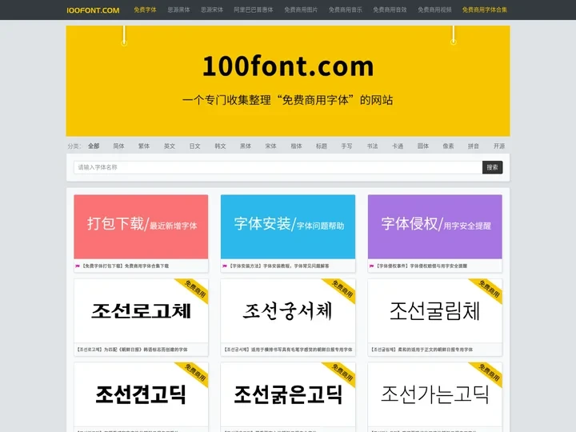Screen dimensions: 576x432
Task: Open the 免费商用字体合集 navigation item
Action: click(x=485, y=10)
